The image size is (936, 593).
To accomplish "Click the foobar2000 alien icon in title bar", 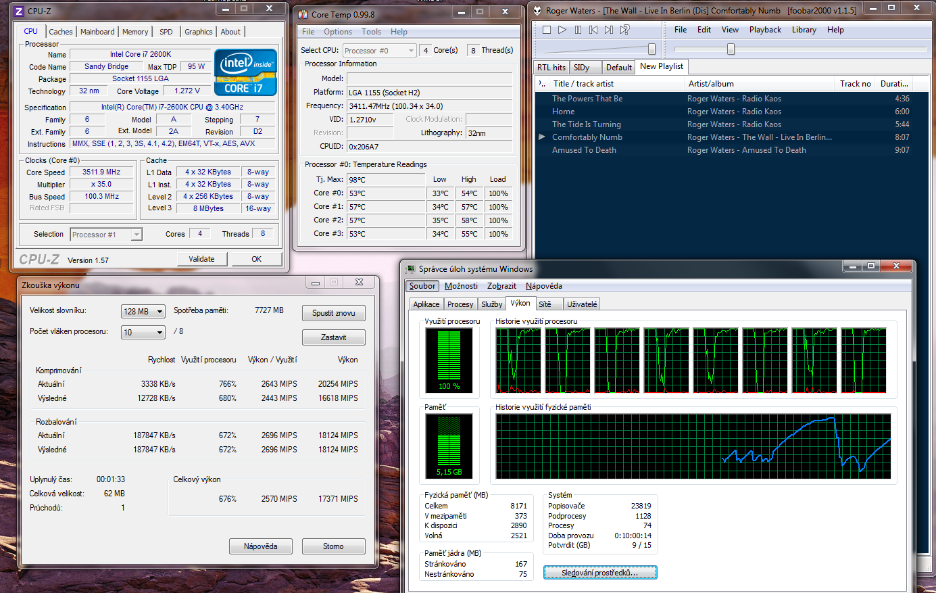I will tap(537, 10).
